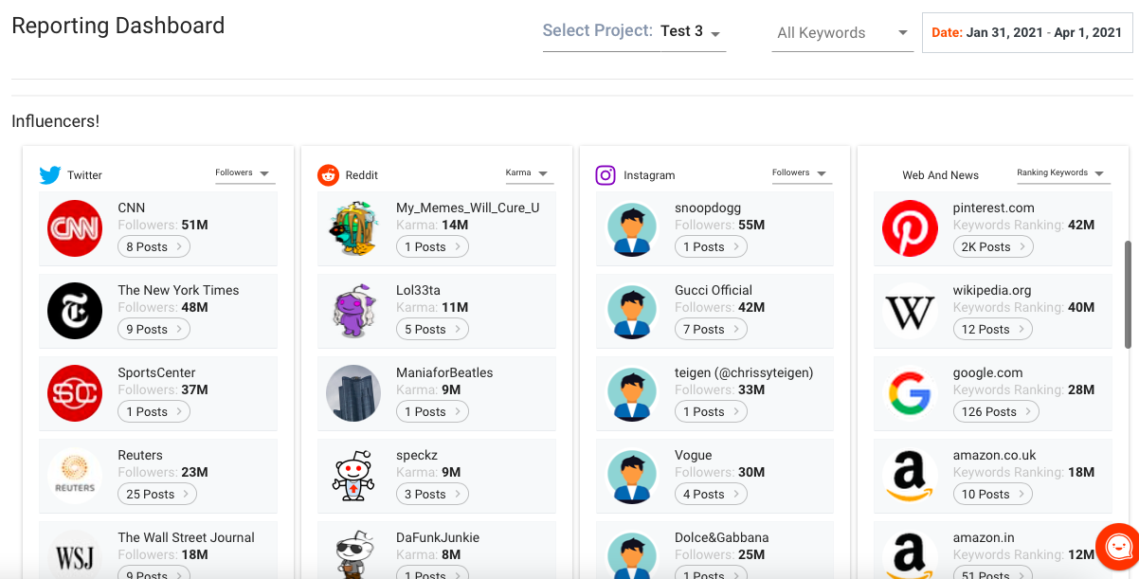
Task: Open the amazon.co.uk logo icon
Action: click(910, 476)
